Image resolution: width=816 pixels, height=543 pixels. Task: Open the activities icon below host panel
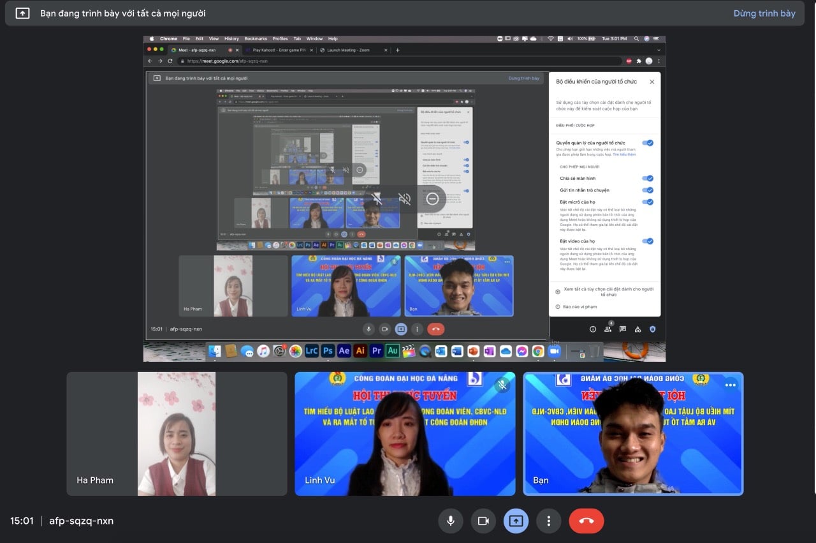637,329
